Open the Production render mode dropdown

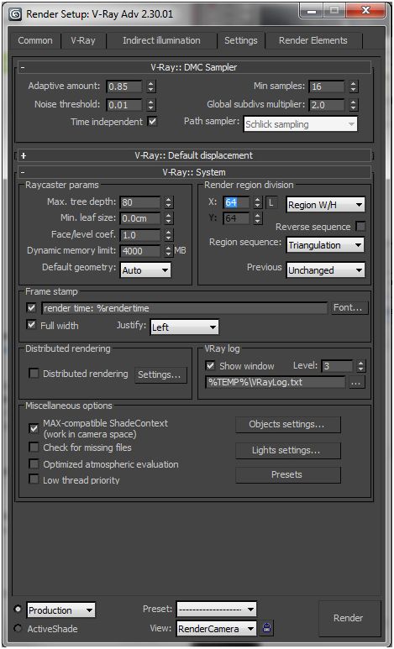pyautogui.click(x=60, y=610)
